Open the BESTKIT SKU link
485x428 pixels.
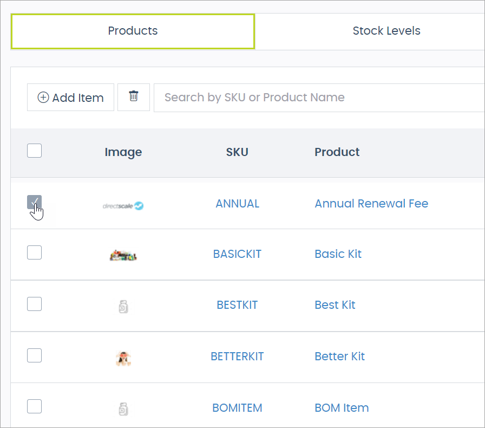237,305
